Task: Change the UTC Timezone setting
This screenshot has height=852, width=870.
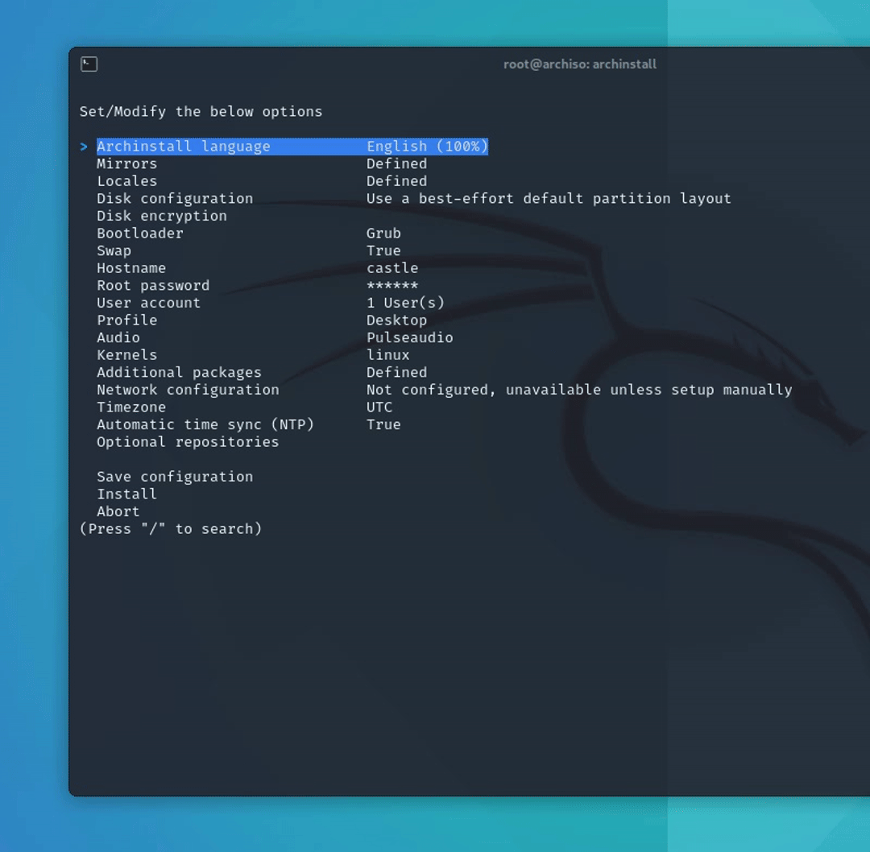Action: [x=131, y=407]
